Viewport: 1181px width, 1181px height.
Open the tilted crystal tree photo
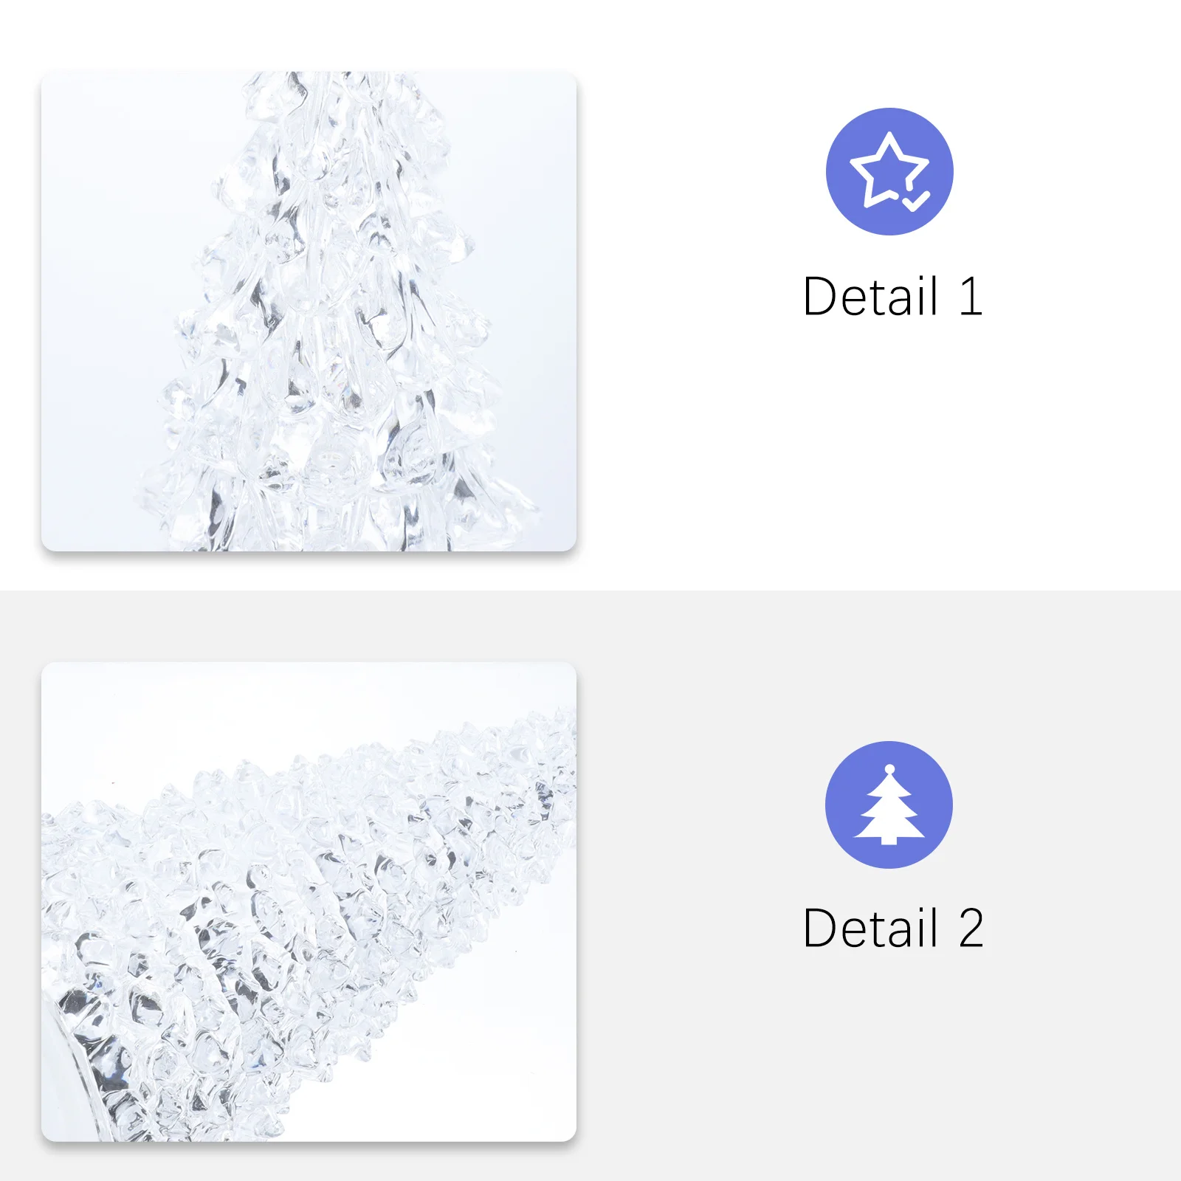click(x=309, y=902)
